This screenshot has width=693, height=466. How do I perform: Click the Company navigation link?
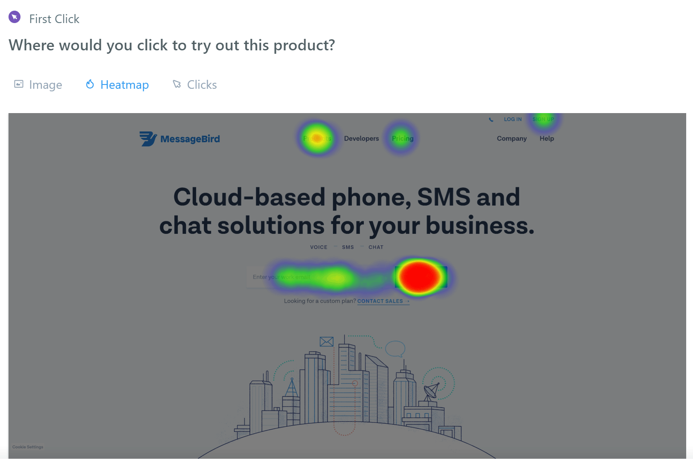(511, 139)
